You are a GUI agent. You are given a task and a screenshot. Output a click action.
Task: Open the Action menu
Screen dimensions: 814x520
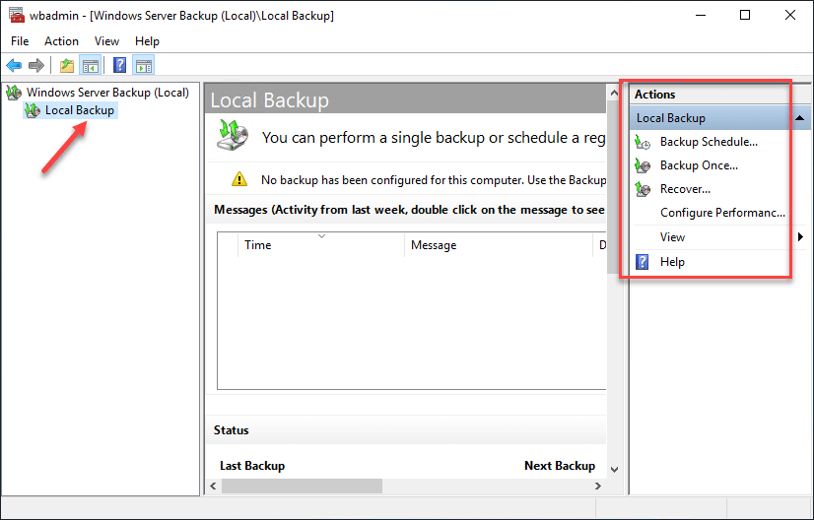click(x=61, y=41)
